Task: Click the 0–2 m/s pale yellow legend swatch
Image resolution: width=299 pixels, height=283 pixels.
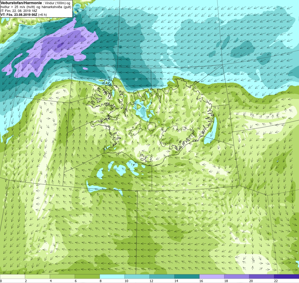Action: click(x=12, y=276)
